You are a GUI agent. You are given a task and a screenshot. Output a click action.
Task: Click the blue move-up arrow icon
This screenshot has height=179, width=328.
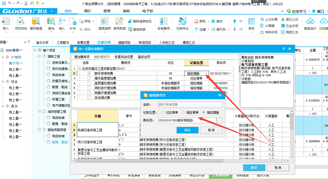(x=235, y=21)
